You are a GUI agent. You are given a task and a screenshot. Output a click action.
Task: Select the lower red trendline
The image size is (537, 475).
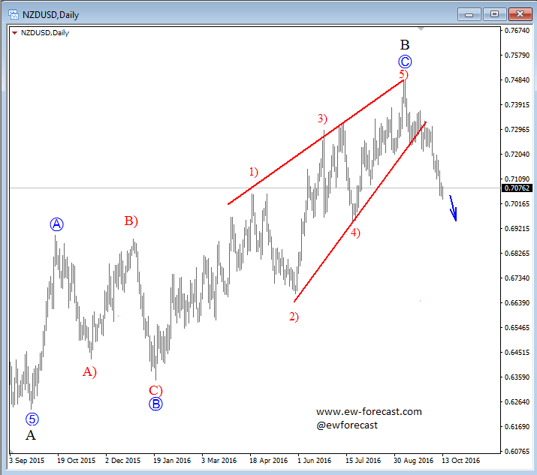click(360, 212)
